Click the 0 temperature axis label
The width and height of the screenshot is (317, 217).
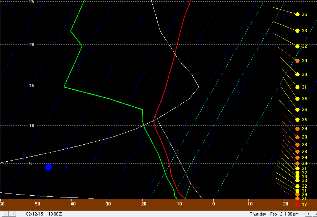[x=214, y=204]
